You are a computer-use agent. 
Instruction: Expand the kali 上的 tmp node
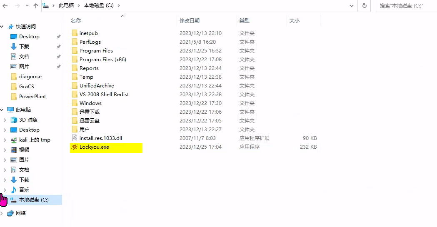coord(5,140)
